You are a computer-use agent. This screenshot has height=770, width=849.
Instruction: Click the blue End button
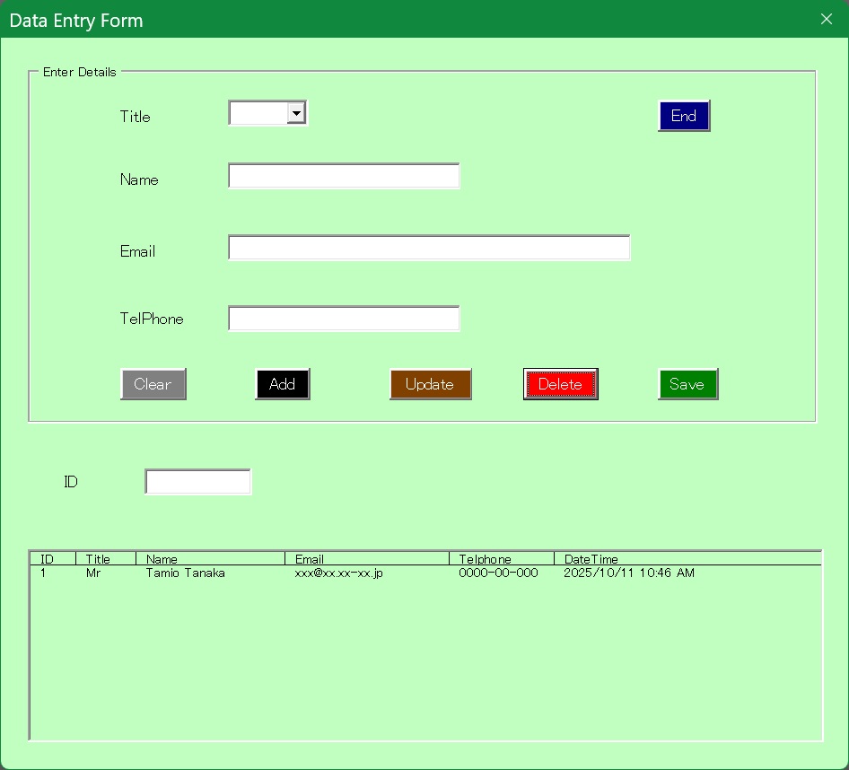point(684,116)
